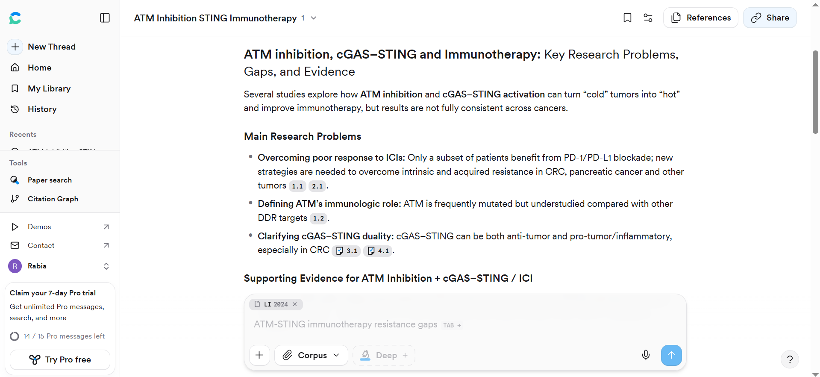Expand thread title dropdown chevron
820x377 pixels.
[314, 18]
